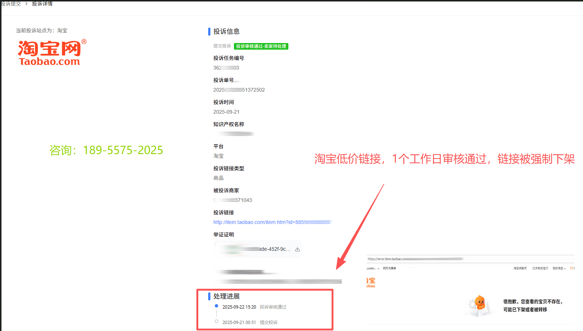Click 网页无障碍 link
This screenshot has height=331, width=583.
(x=389, y=268)
